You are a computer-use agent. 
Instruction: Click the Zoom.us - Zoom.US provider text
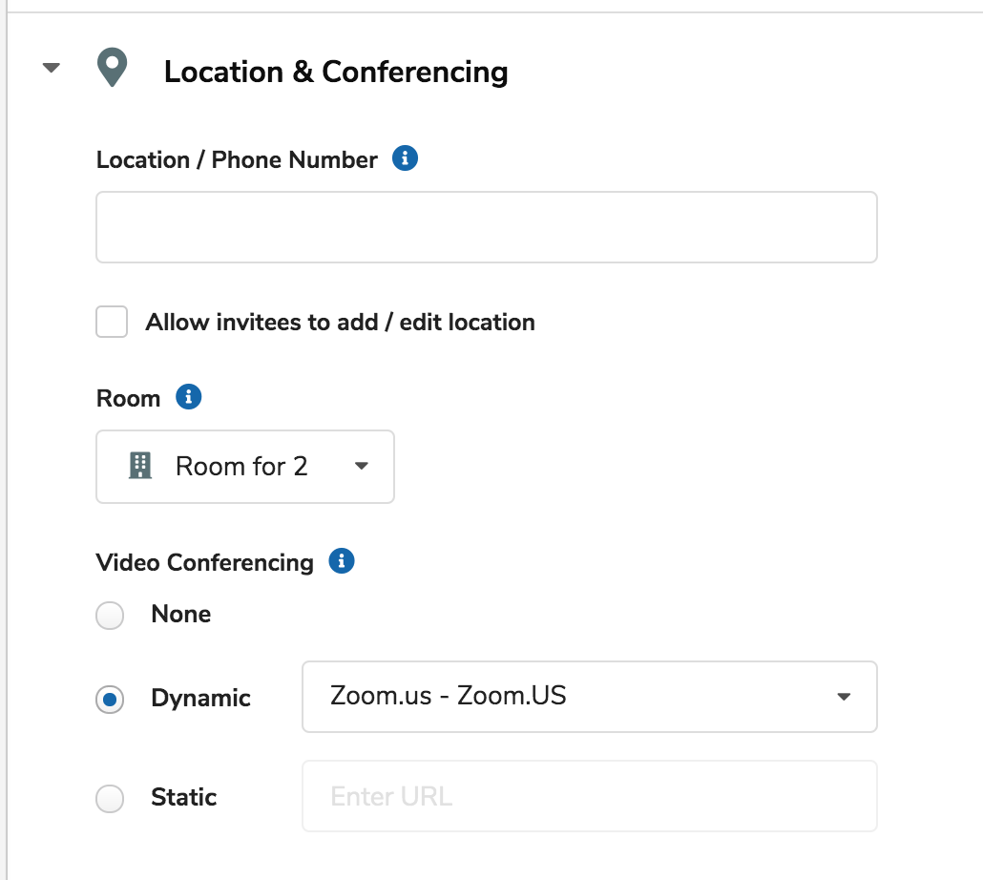click(x=449, y=696)
